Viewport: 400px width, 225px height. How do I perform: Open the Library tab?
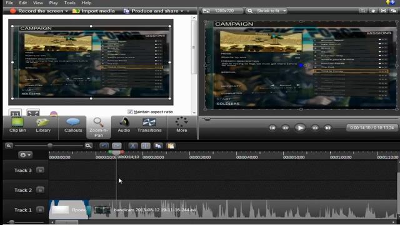point(43,125)
